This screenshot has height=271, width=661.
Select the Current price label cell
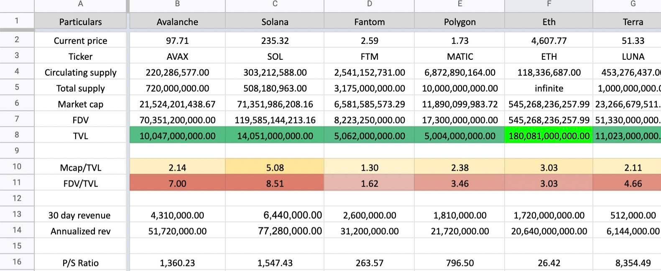point(80,41)
